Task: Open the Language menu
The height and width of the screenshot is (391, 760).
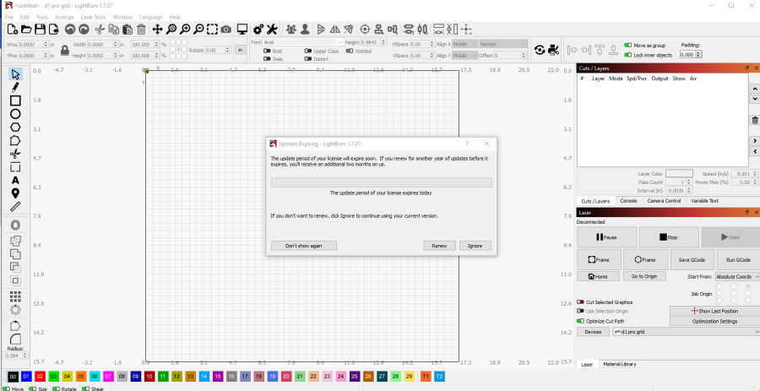Action: coord(151,17)
